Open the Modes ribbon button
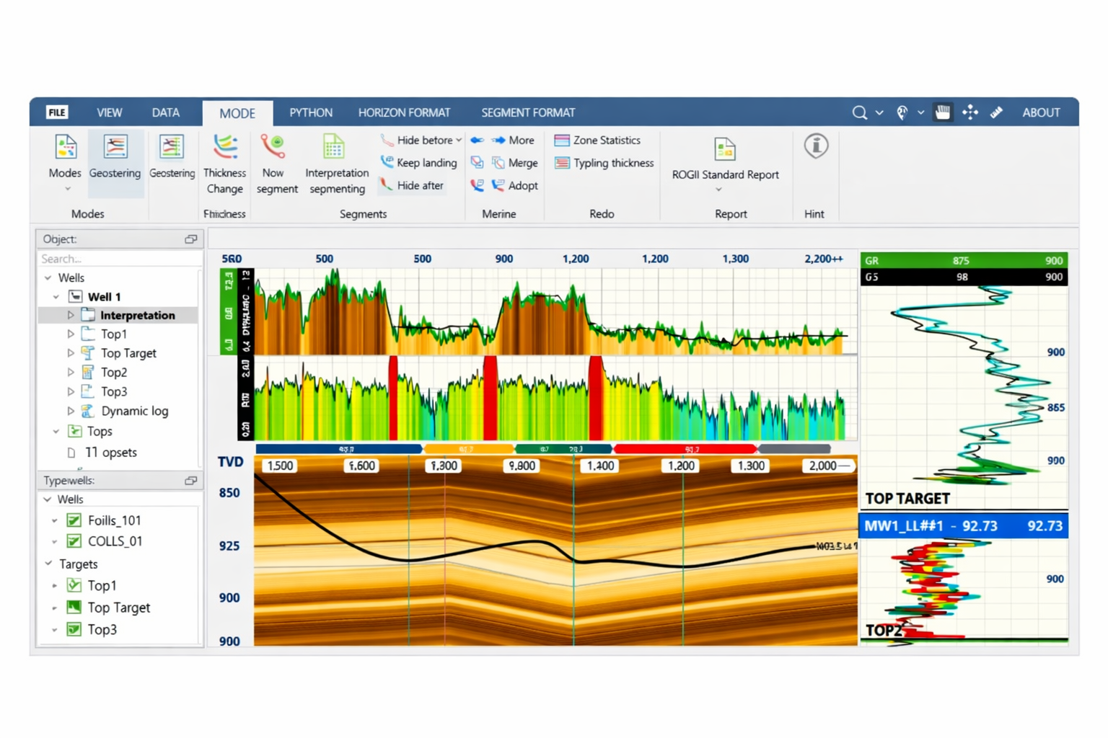Screen dimensions: 1108x738 pos(65,164)
